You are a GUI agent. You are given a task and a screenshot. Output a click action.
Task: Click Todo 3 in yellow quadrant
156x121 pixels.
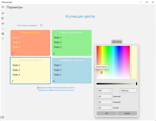(x=16, y=75)
